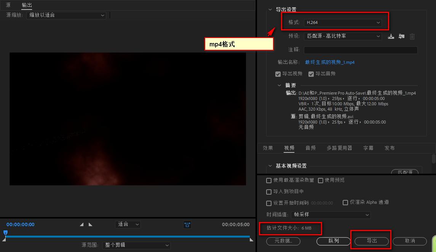
Task: Click the 导出 button
Action: 371,241
